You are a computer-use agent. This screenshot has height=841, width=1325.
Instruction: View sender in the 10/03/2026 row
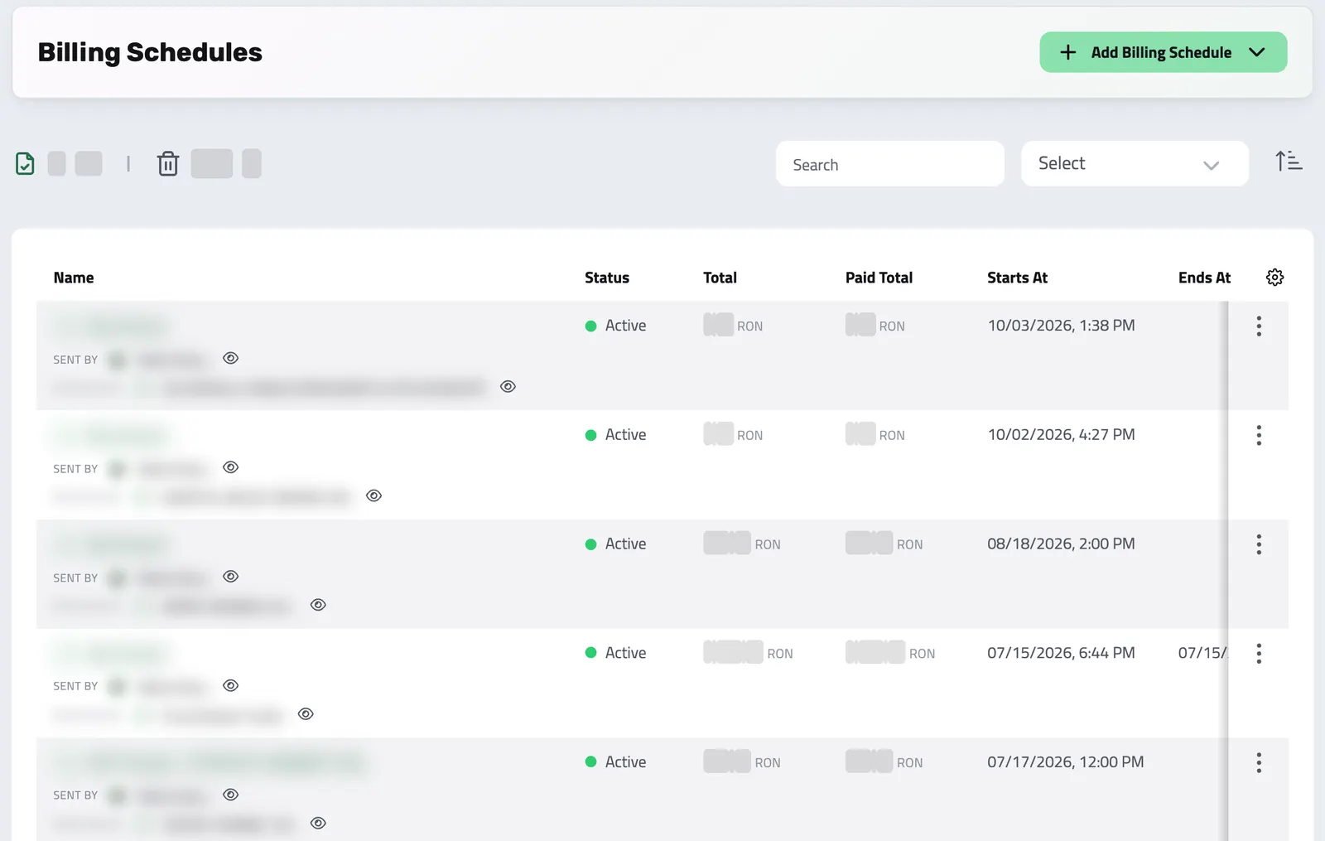pyautogui.click(x=231, y=358)
